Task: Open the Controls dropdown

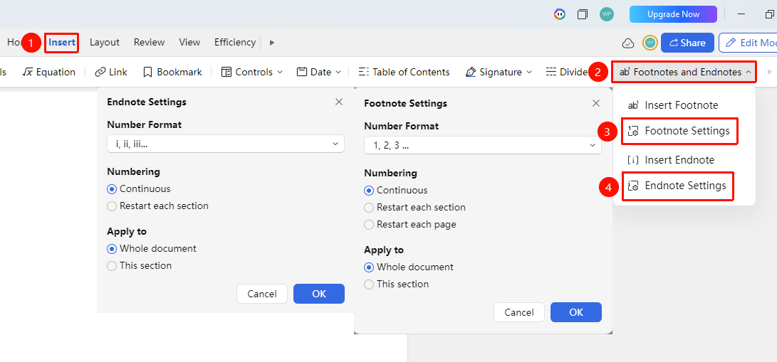Action: tap(251, 73)
